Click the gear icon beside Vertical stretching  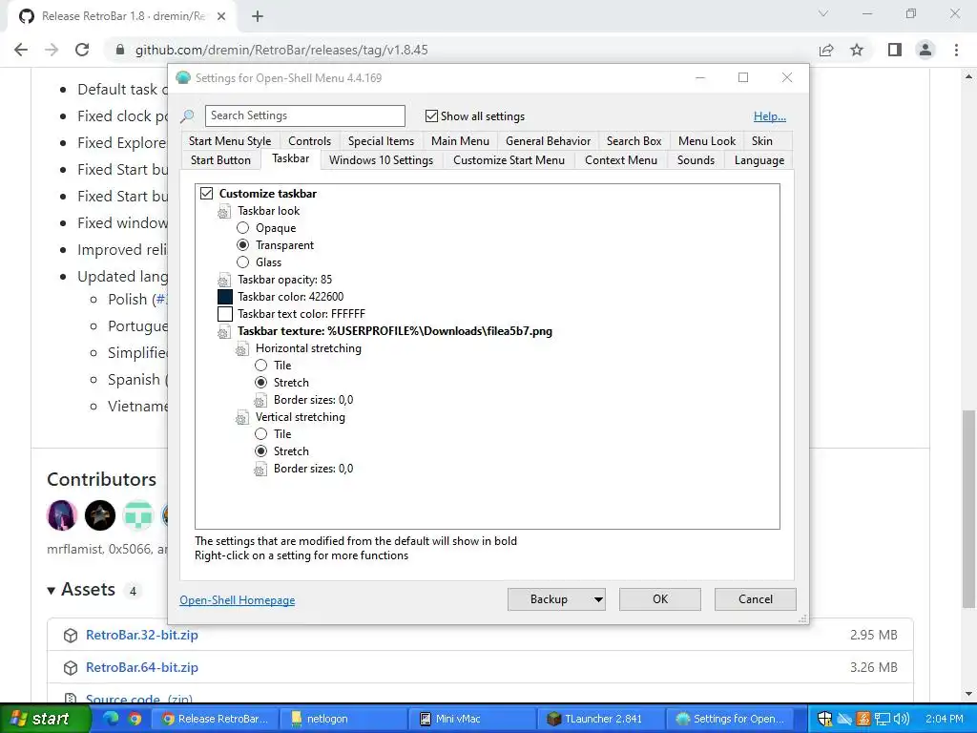(x=241, y=418)
